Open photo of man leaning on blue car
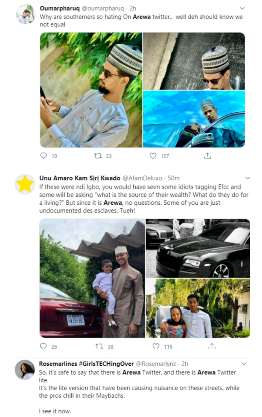This screenshot has width=262, height=417. (x=194, y=119)
